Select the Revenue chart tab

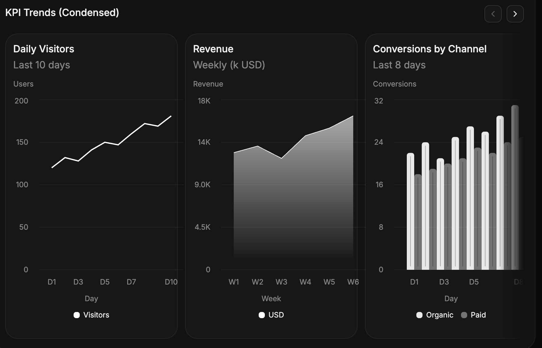point(213,49)
